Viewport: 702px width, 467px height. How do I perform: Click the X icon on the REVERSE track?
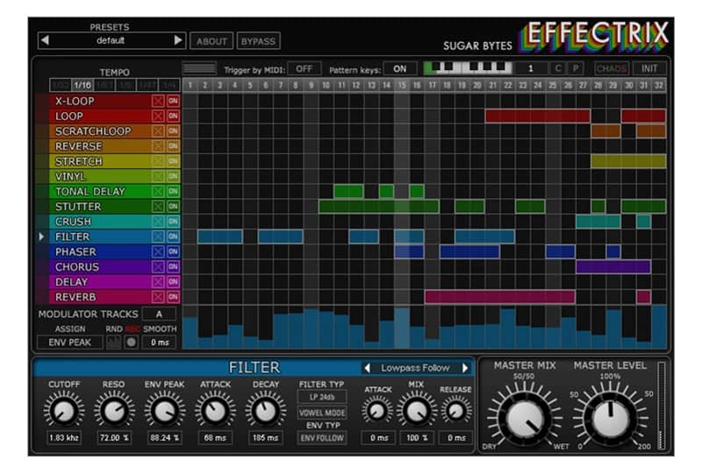click(158, 146)
